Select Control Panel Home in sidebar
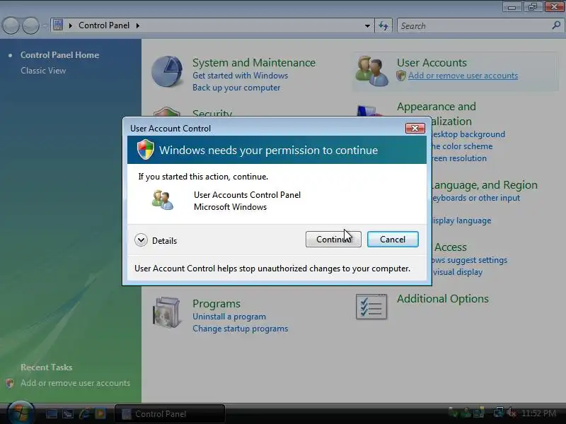 [x=59, y=55]
